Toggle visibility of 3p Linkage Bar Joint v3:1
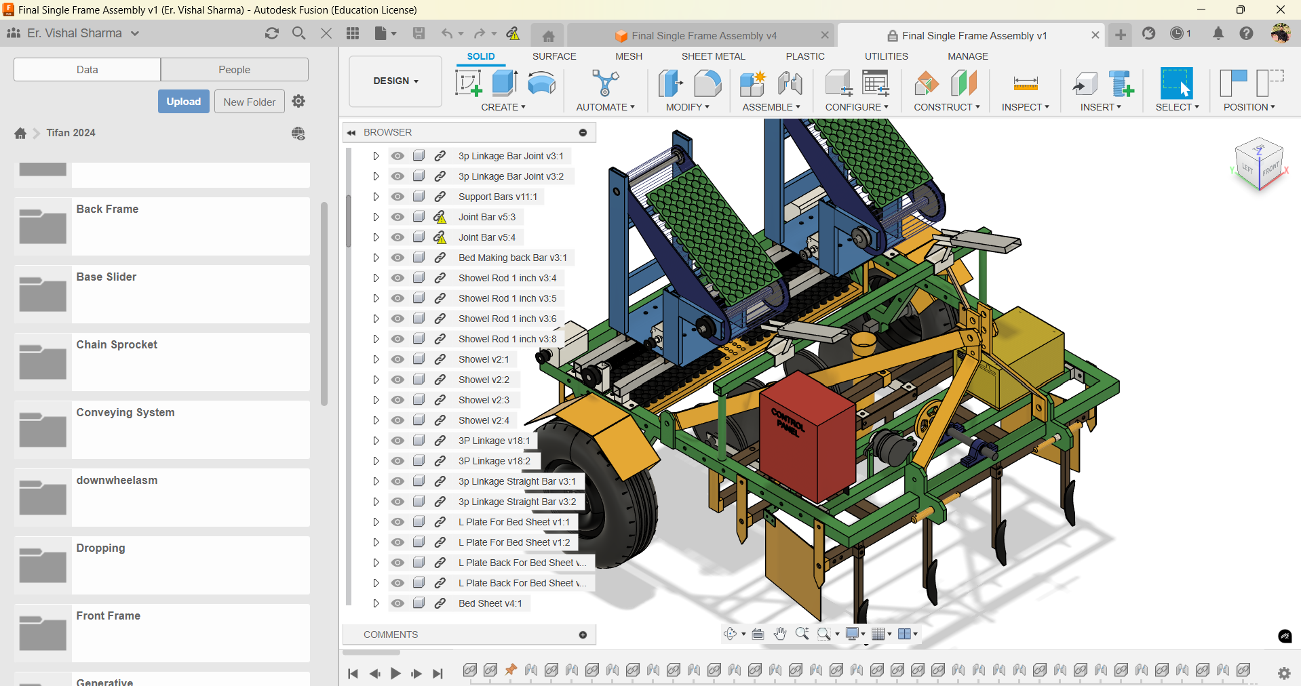Screen dimensions: 1301x686 coord(397,156)
